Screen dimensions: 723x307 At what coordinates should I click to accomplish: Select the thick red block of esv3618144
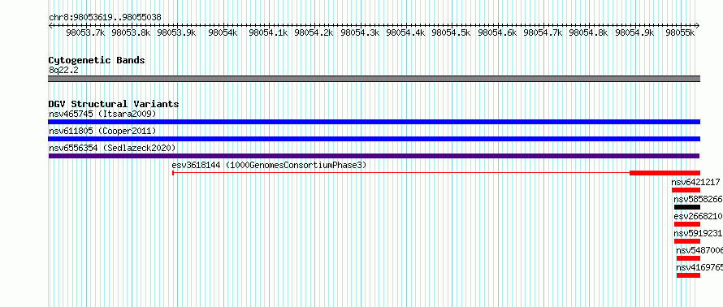(665, 173)
